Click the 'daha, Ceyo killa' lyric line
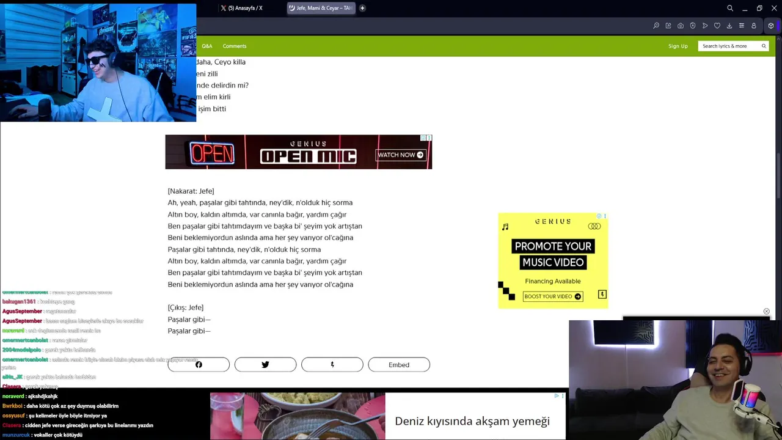Image resolution: width=782 pixels, height=440 pixels. 221,62
